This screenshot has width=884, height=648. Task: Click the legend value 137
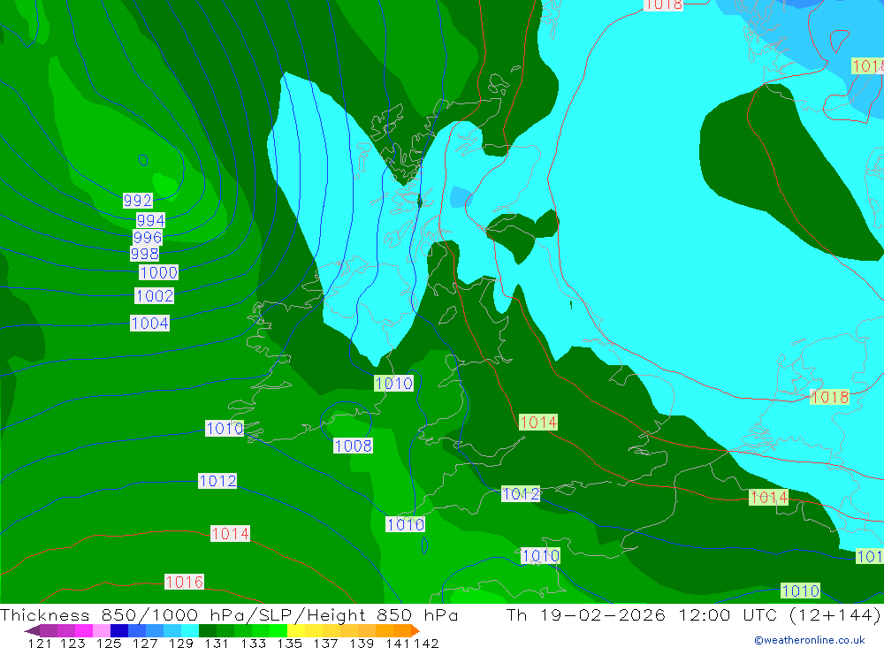[x=326, y=643]
